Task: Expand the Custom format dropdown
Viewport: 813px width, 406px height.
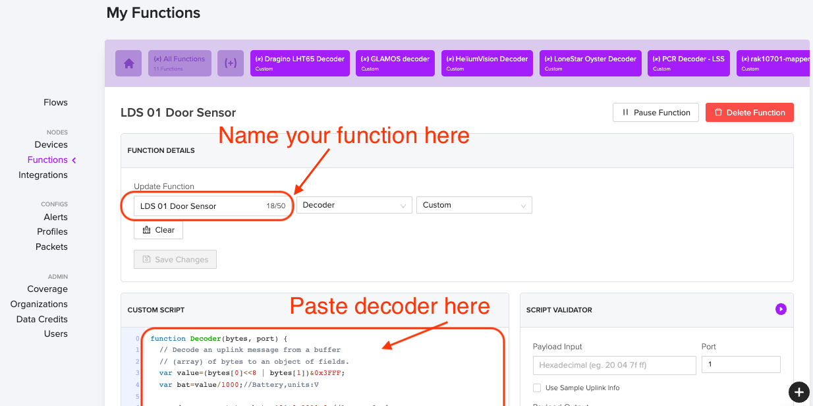Action: 474,206
